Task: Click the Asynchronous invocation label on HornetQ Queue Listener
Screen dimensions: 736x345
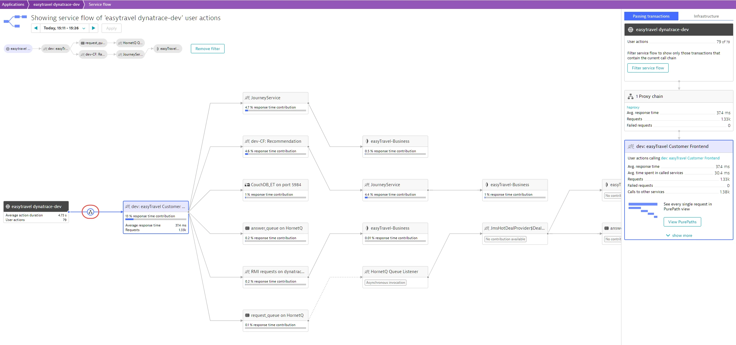Action: [385, 282]
